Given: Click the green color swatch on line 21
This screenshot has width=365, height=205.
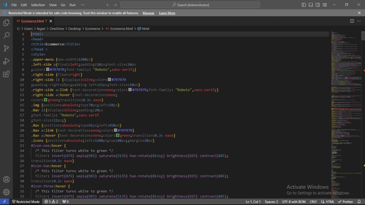Looking at the screenshot, I should [118, 135].
